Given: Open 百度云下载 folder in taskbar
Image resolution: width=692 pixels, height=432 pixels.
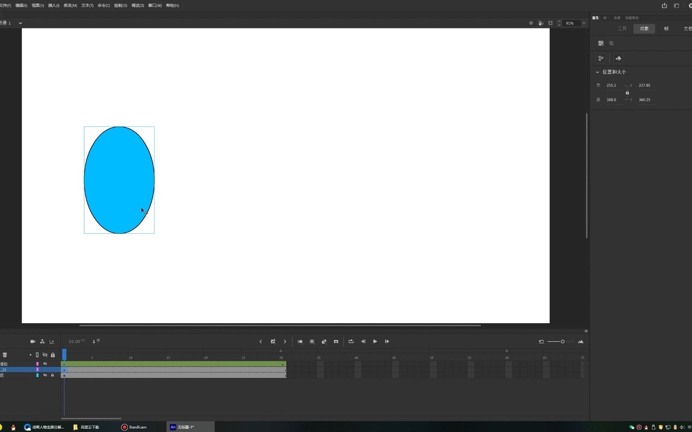Looking at the screenshot, I should [86, 427].
